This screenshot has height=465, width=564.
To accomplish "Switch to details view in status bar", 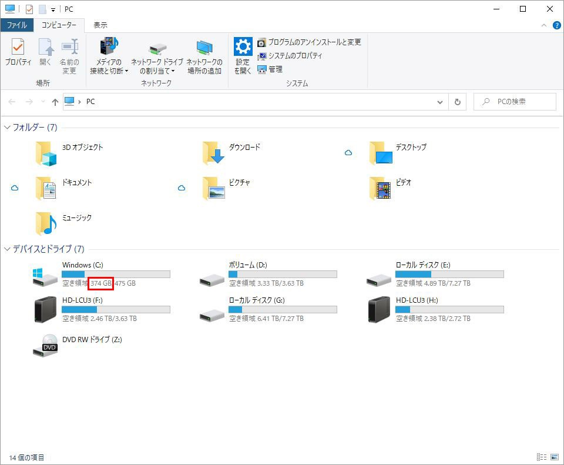I will pos(541,457).
